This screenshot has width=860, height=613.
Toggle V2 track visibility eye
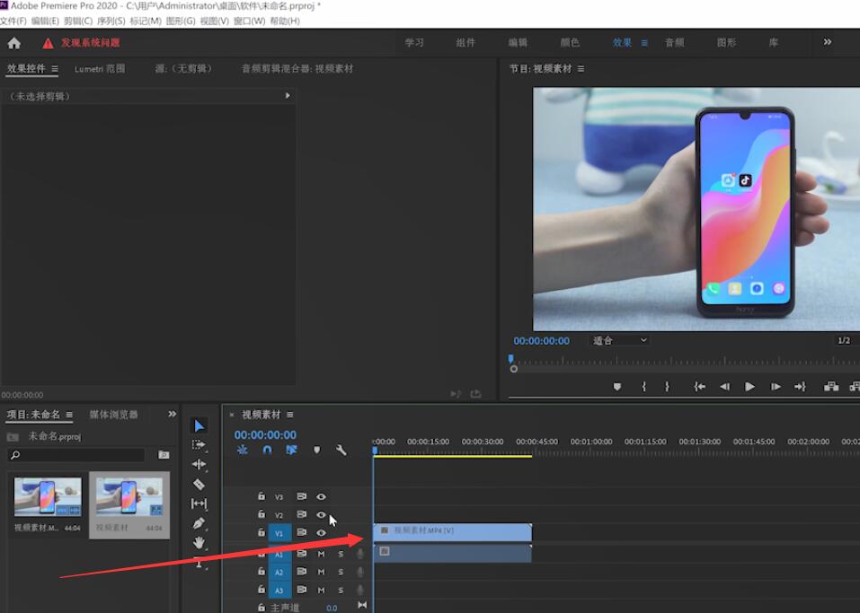coord(321,515)
